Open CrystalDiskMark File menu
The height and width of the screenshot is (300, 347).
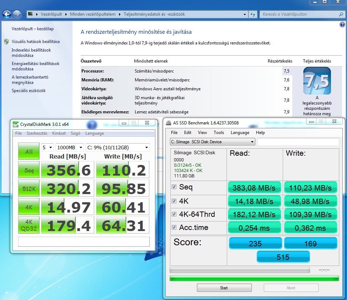point(18,133)
